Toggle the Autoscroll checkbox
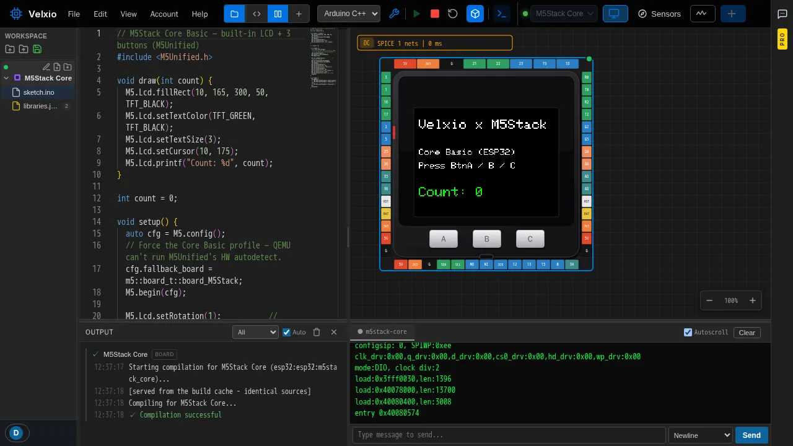This screenshot has width=793, height=446. pos(688,332)
